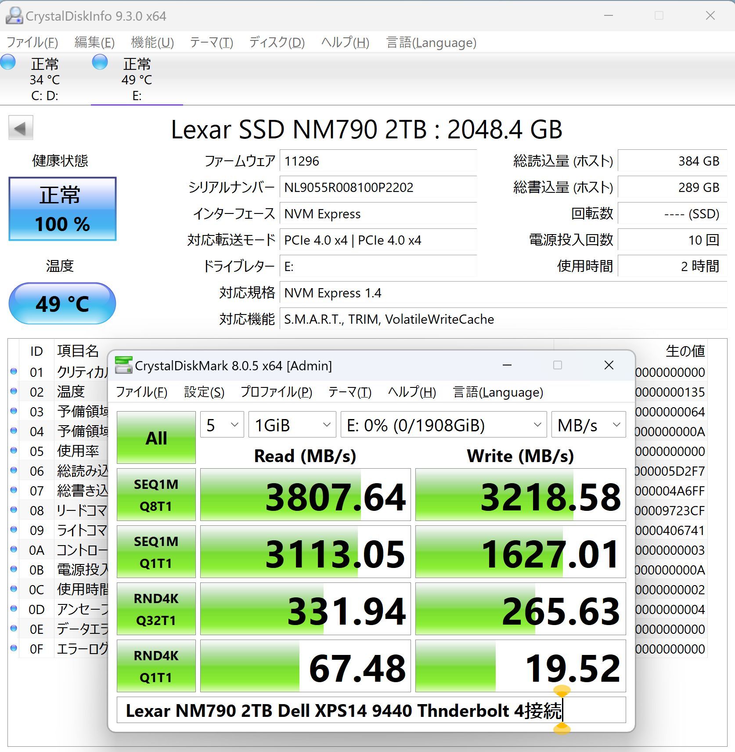Select the C: D: disk status orb
The image size is (735, 752).
[x=8, y=62]
